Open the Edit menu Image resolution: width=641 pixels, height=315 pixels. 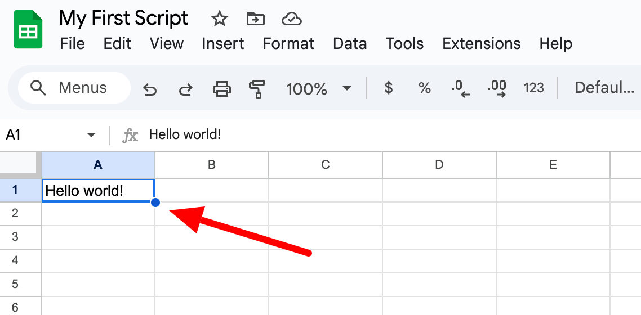pyautogui.click(x=117, y=43)
